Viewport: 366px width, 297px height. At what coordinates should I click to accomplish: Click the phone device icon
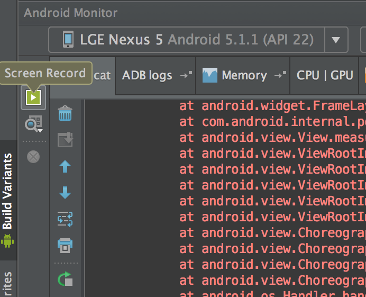pos(68,39)
